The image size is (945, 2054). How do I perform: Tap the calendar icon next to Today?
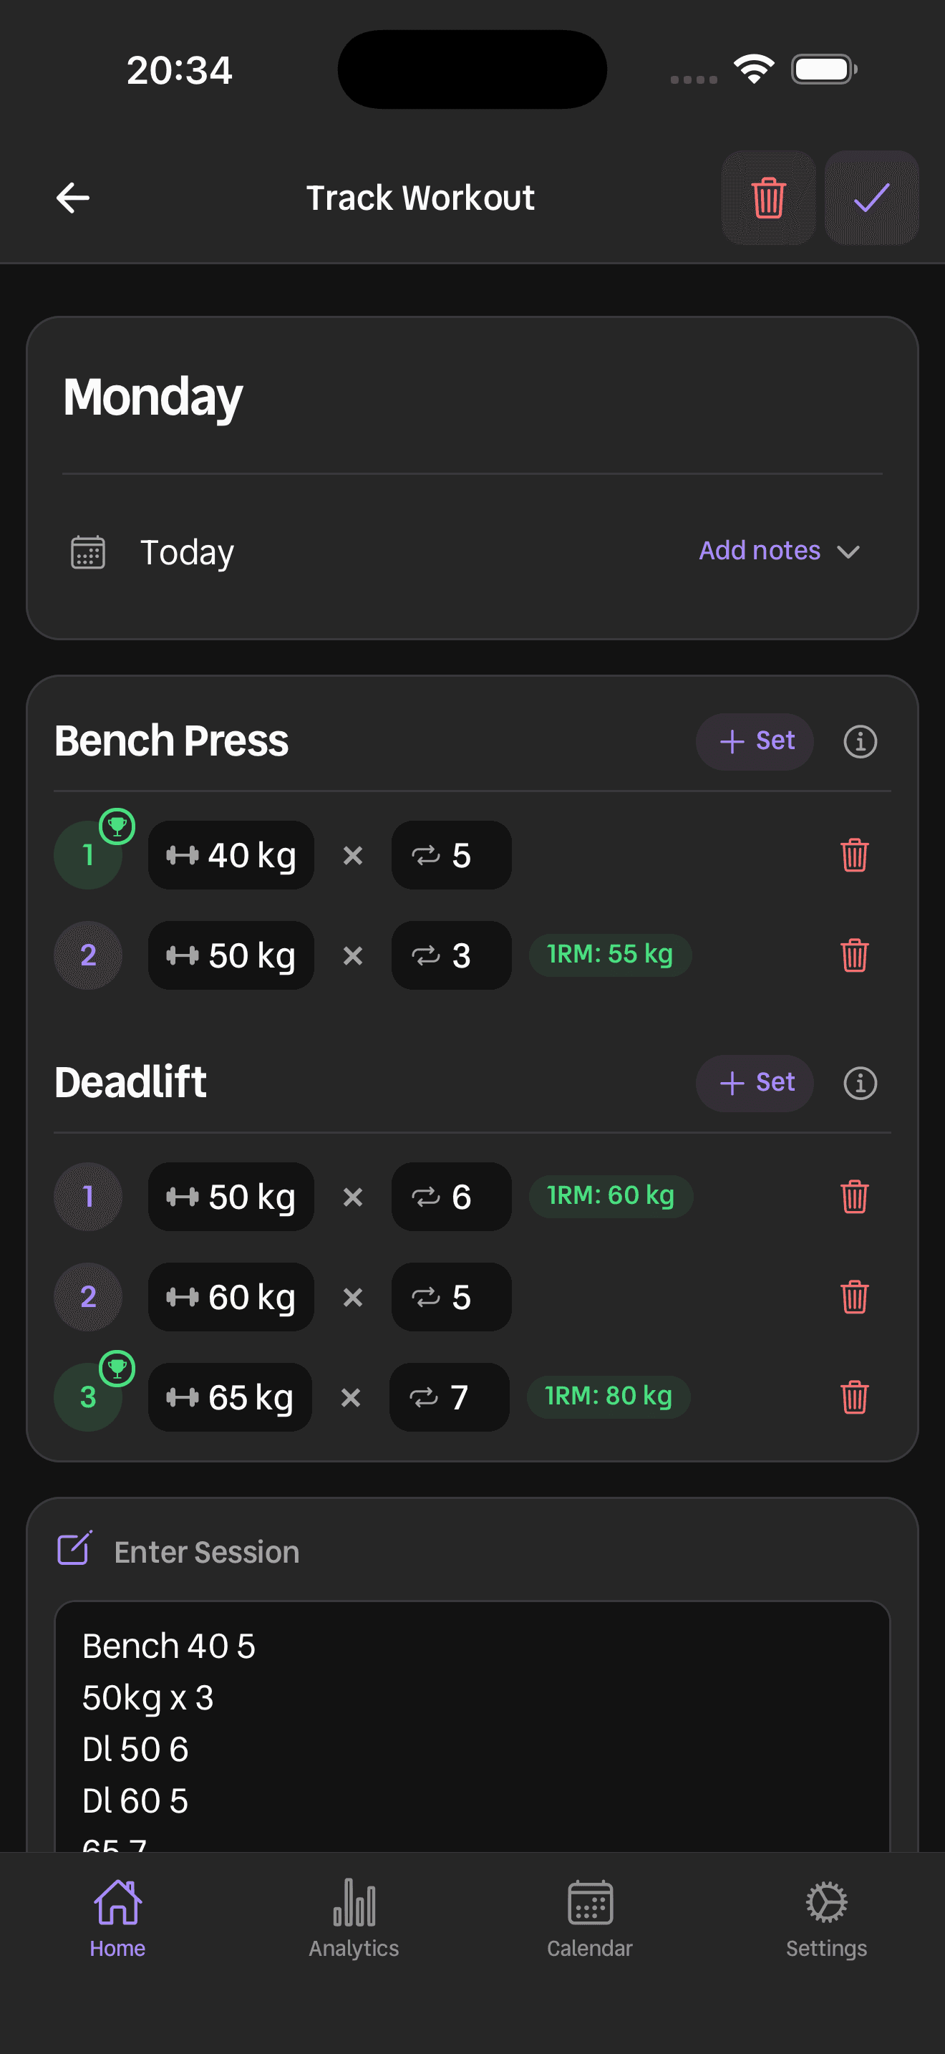87,551
